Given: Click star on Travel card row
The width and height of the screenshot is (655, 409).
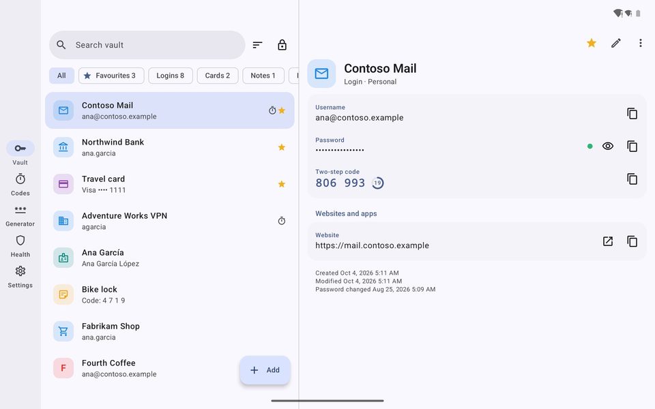Looking at the screenshot, I should click(x=282, y=183).
